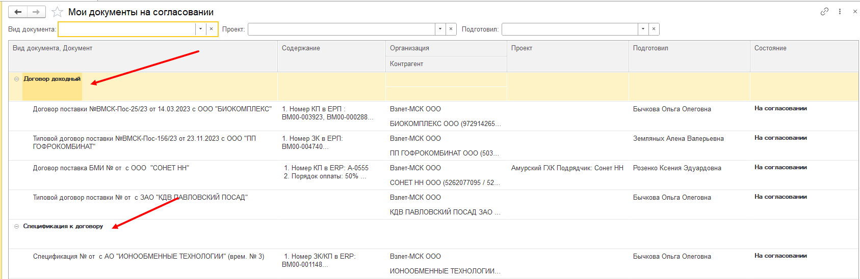Clear the Проект filter with its X
The width and height of the screenshot is (860, 279).
[x=451, y=29]
